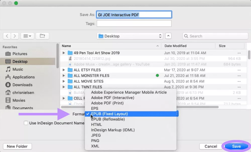The image size is (251, 152).
Task: Click the new folder toolbar icon
Action: point(42,36)
